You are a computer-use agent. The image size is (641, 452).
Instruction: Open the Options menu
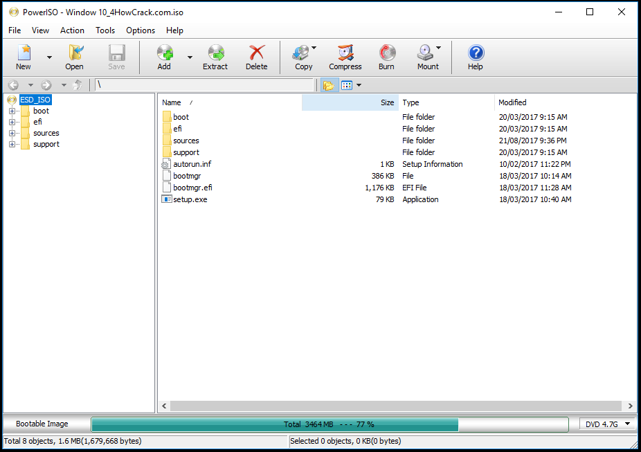(x=141, y=30)
